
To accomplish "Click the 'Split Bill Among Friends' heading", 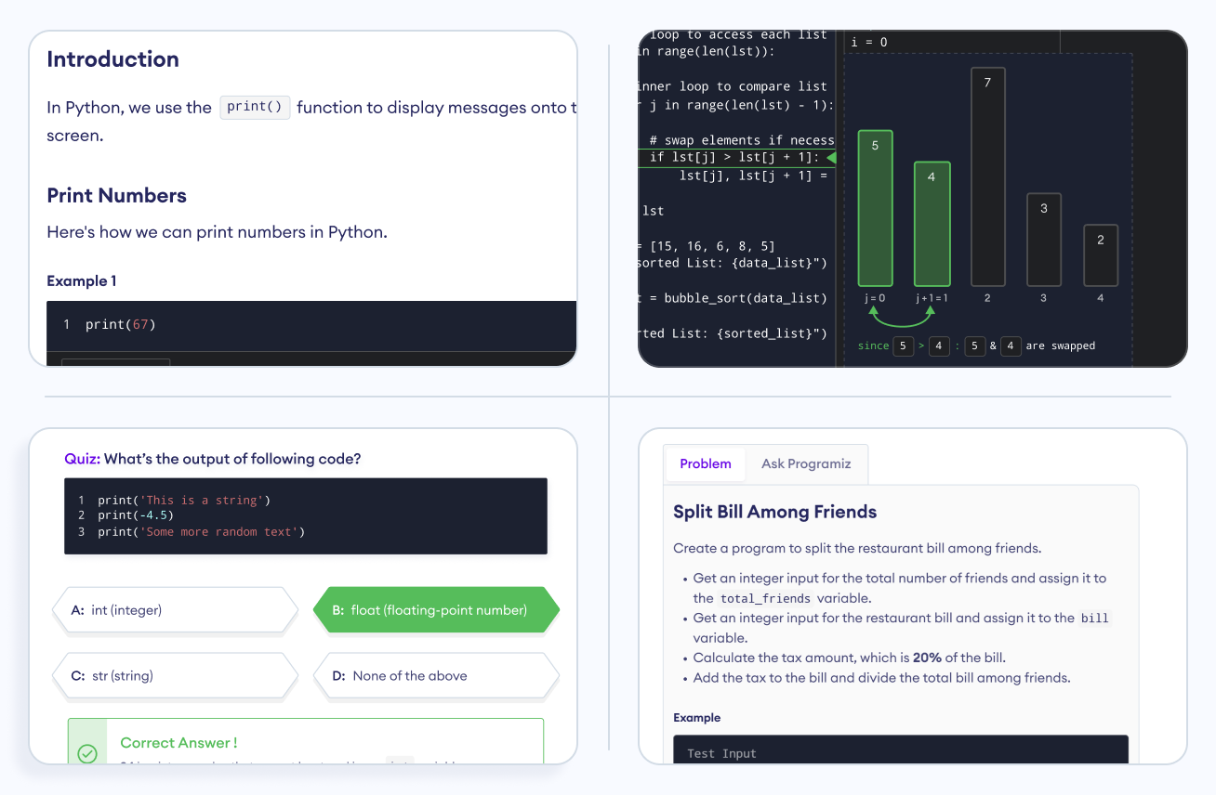I will pyautogui.click(x=775, y=512).
